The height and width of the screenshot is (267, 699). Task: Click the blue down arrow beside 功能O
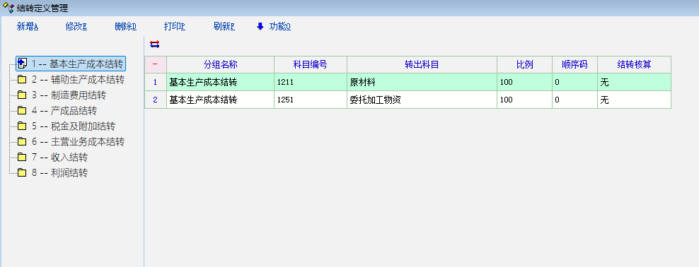point(260,27)
